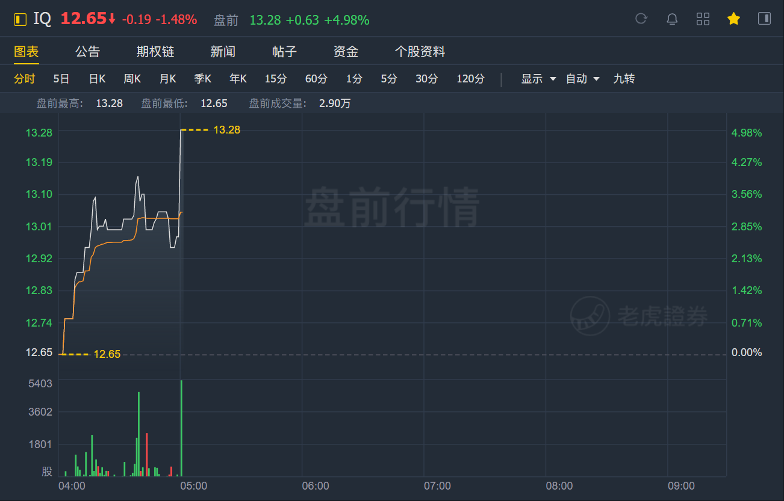784x501 pixels.
Task: Open the four-square grid layout icon
Action: [703, 19]
